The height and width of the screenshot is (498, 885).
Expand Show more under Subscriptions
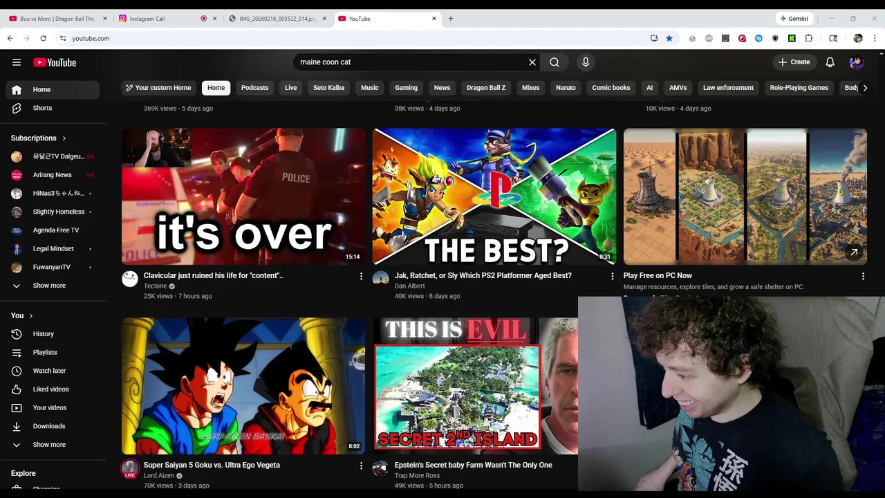(x=53, y=286)
